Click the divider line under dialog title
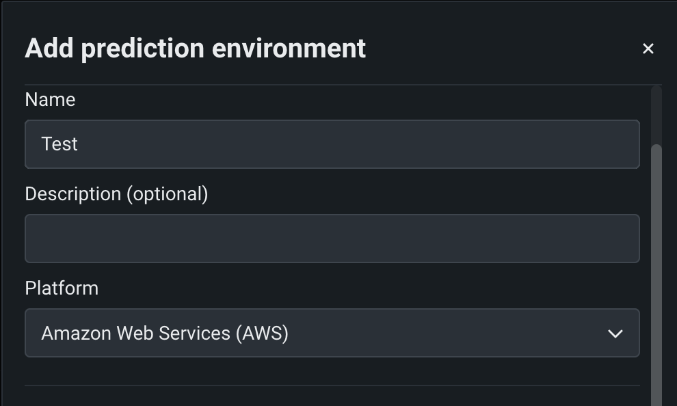 tap(332, 85)
